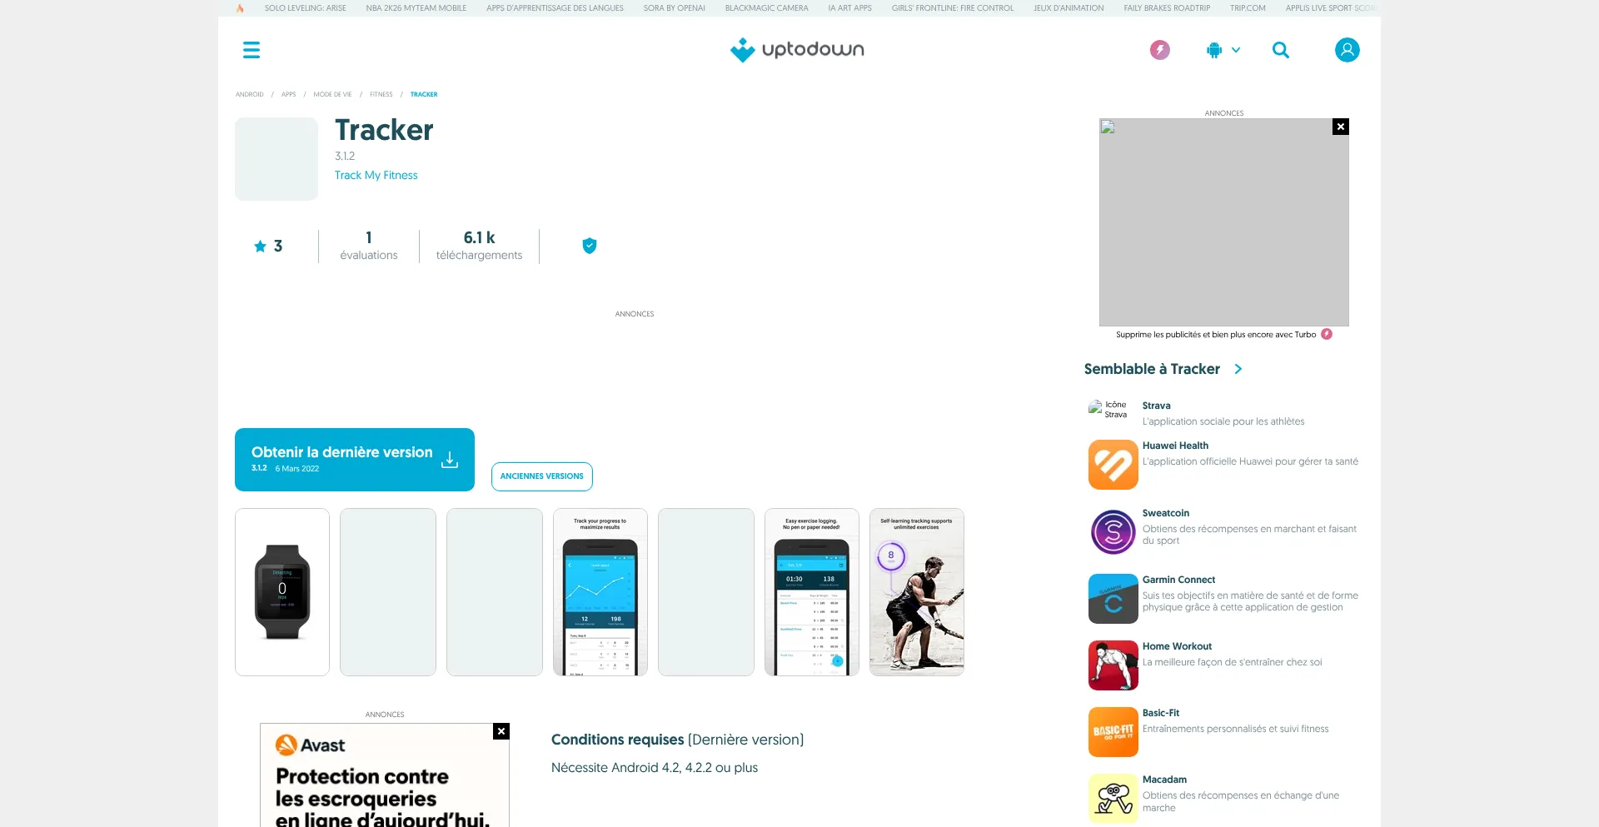Expand the Android platform dropdown
The width and height of the screenshot is (1599, 827).
coord(1223,50)
